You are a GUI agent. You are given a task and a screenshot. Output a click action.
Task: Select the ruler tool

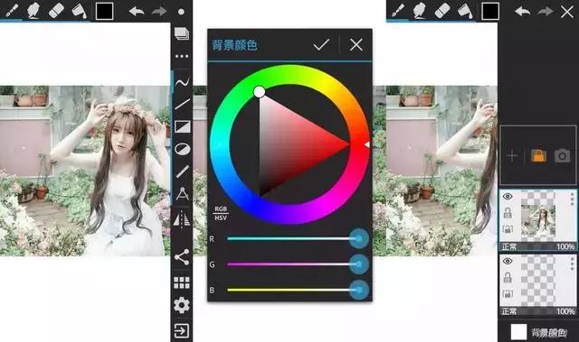point(183,171)
